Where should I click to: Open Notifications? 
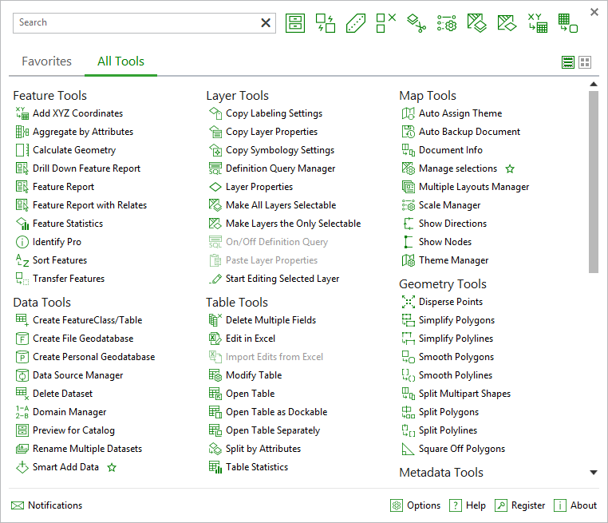point(47,505)
